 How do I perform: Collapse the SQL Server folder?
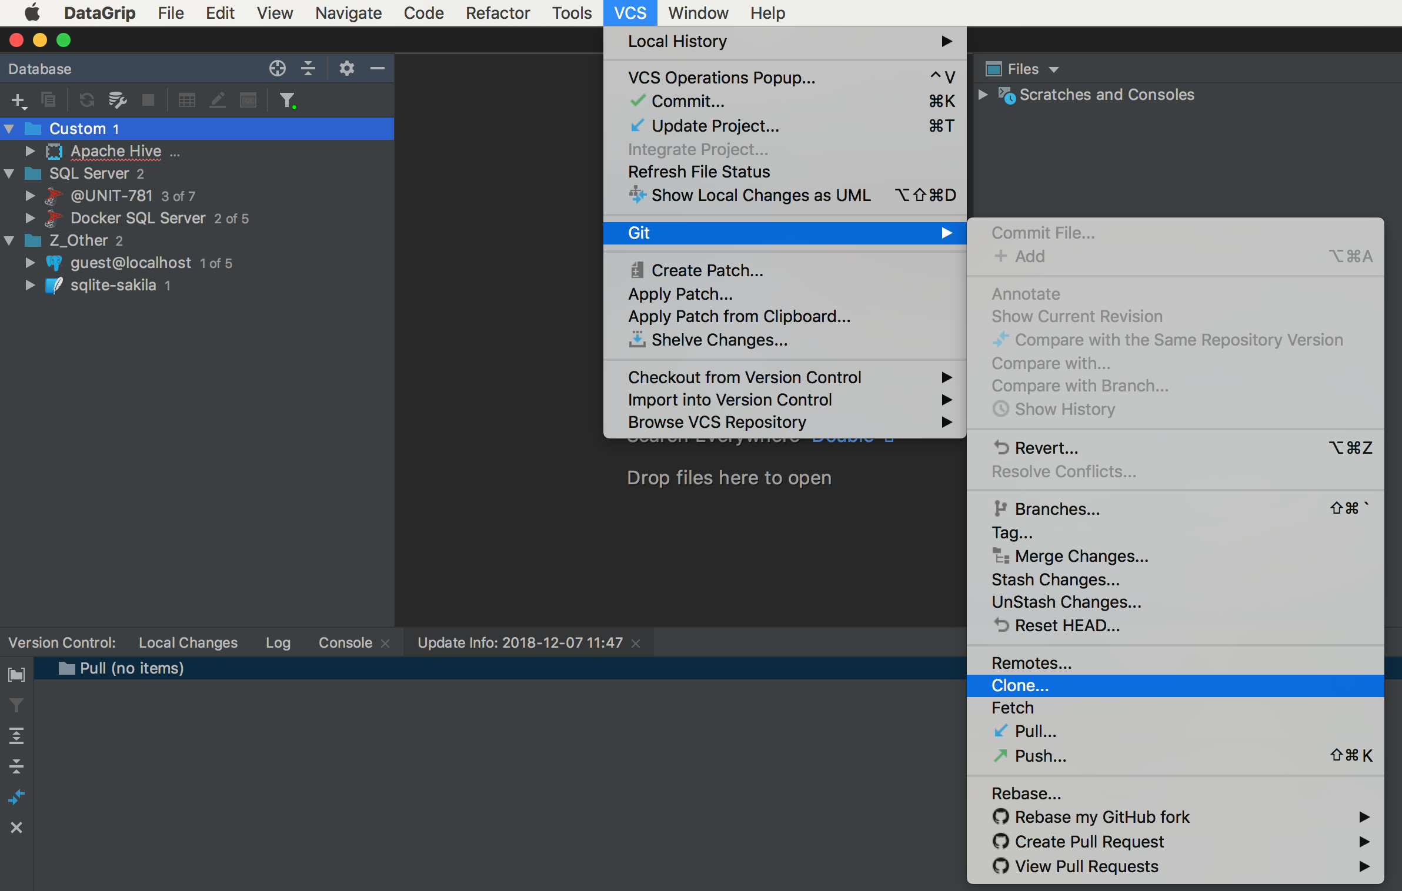tap(9, 173)
